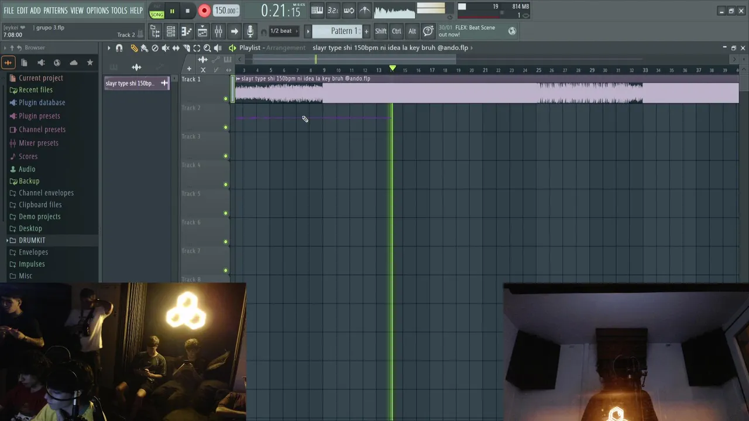
Task: Open the EDIT menu
Action: click(x=22, y=11)
